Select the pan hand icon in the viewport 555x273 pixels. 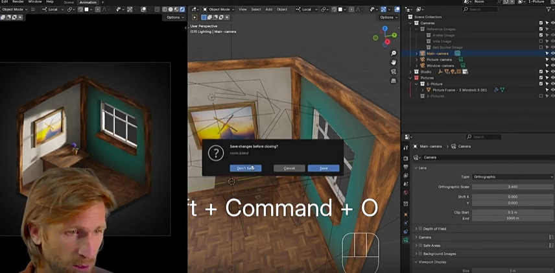[x=394, y=62]
